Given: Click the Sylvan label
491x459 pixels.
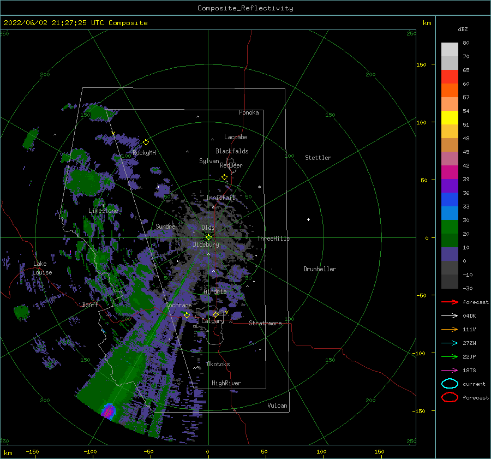Looking at the screenshot, I should click(x=209, y=161).
